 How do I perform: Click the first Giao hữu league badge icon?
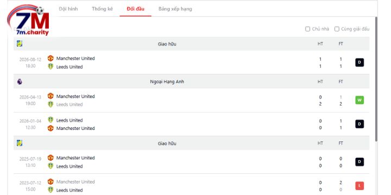(20, 44)
